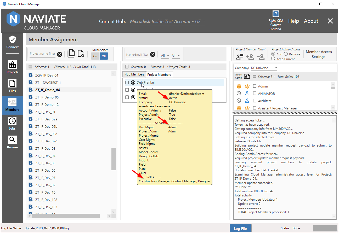The image size is (339, 233).
Task: Open the Projects sidebar section
Action: tap(13, 67)
